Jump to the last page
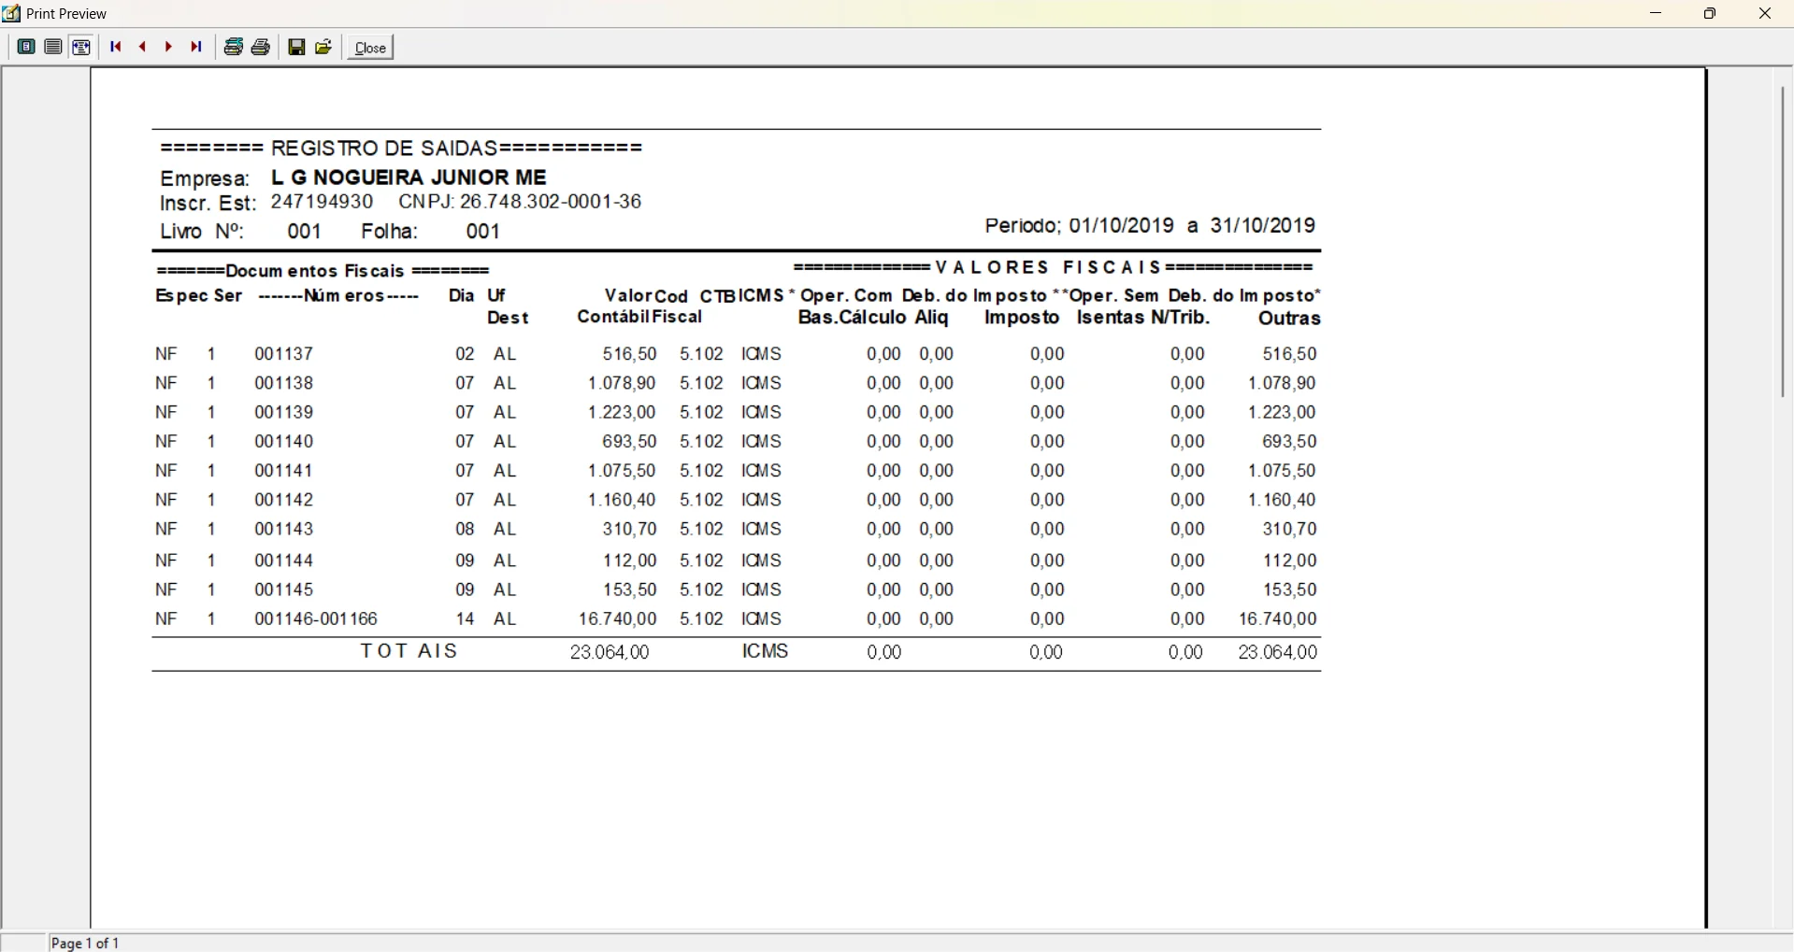This screenshot has width=1794, height=952. (196, 48)
